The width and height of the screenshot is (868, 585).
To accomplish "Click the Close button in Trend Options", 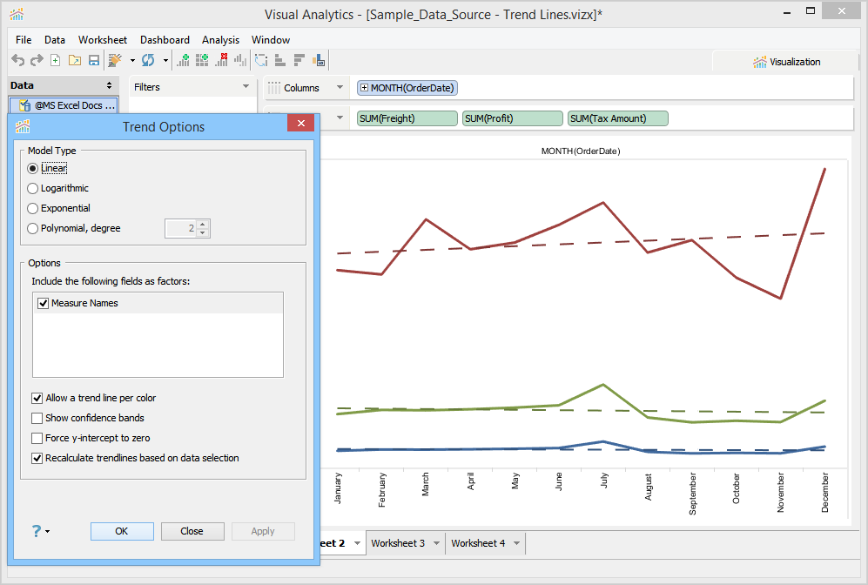I will coord(192,531).
